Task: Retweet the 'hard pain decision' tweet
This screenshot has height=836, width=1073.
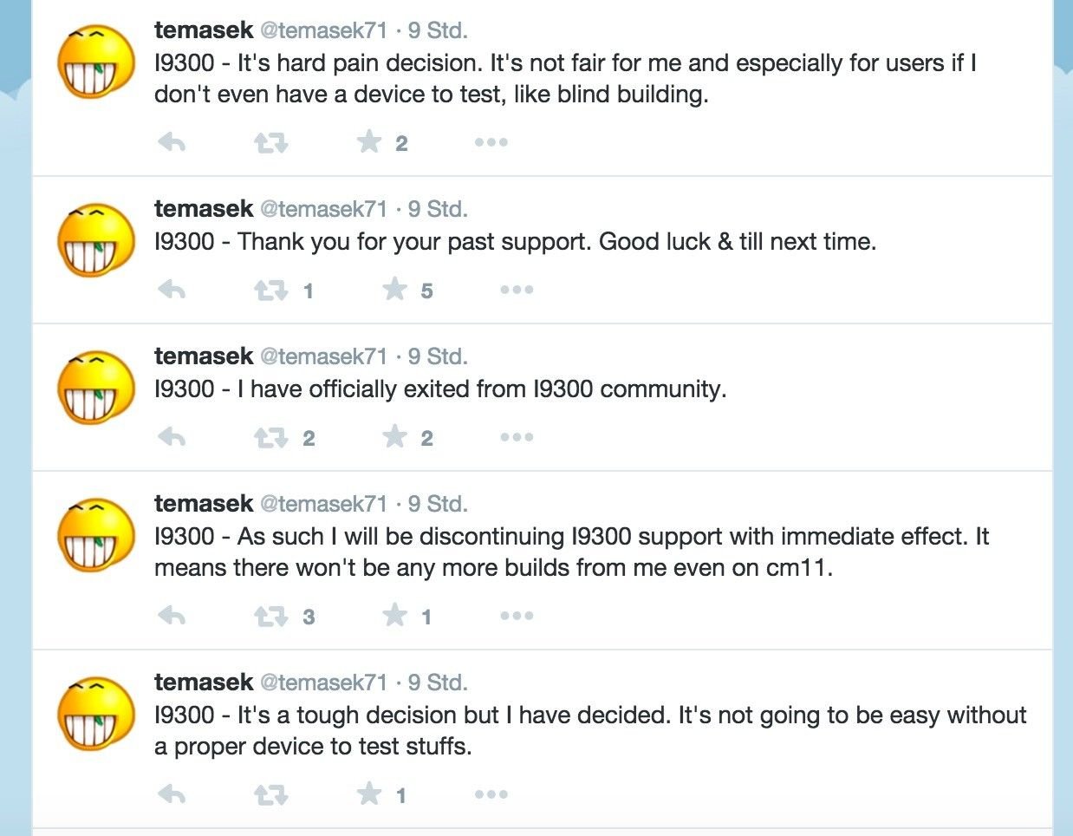Action: 271,142
